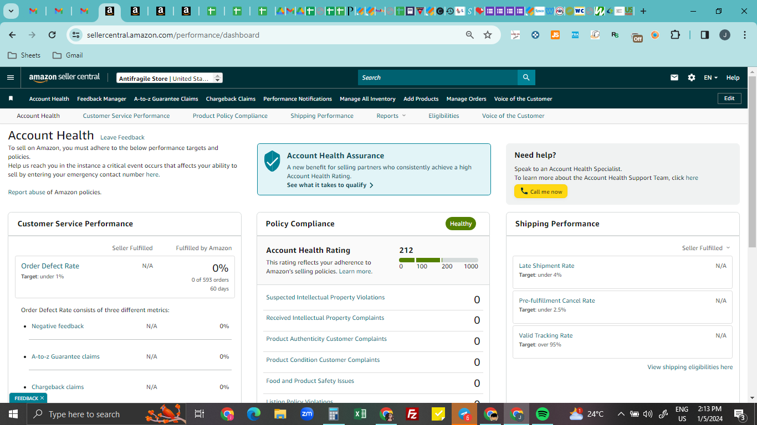Open the Help link in the header
The width and height of the screenshot is (757, 425).
[x=733, y=77]
